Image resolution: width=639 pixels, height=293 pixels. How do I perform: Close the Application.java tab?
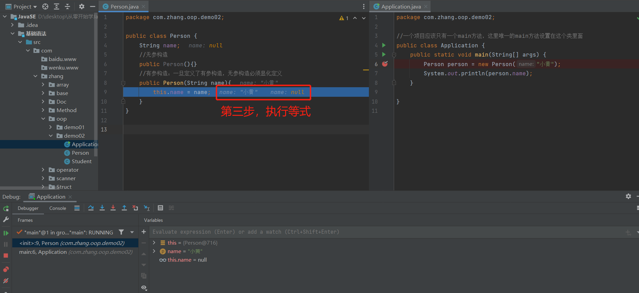pos(426,6)
